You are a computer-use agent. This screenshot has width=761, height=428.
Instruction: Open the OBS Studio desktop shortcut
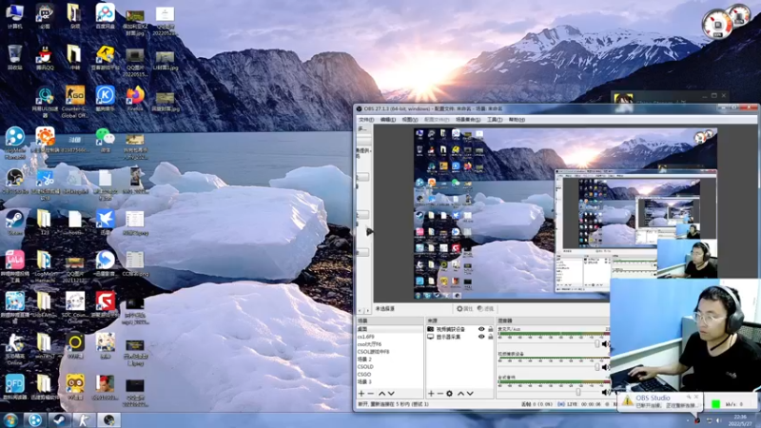[14, 181]
